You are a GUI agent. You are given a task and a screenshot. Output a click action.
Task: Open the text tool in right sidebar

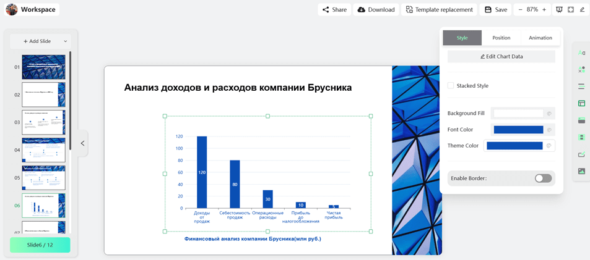click(581, 53)
